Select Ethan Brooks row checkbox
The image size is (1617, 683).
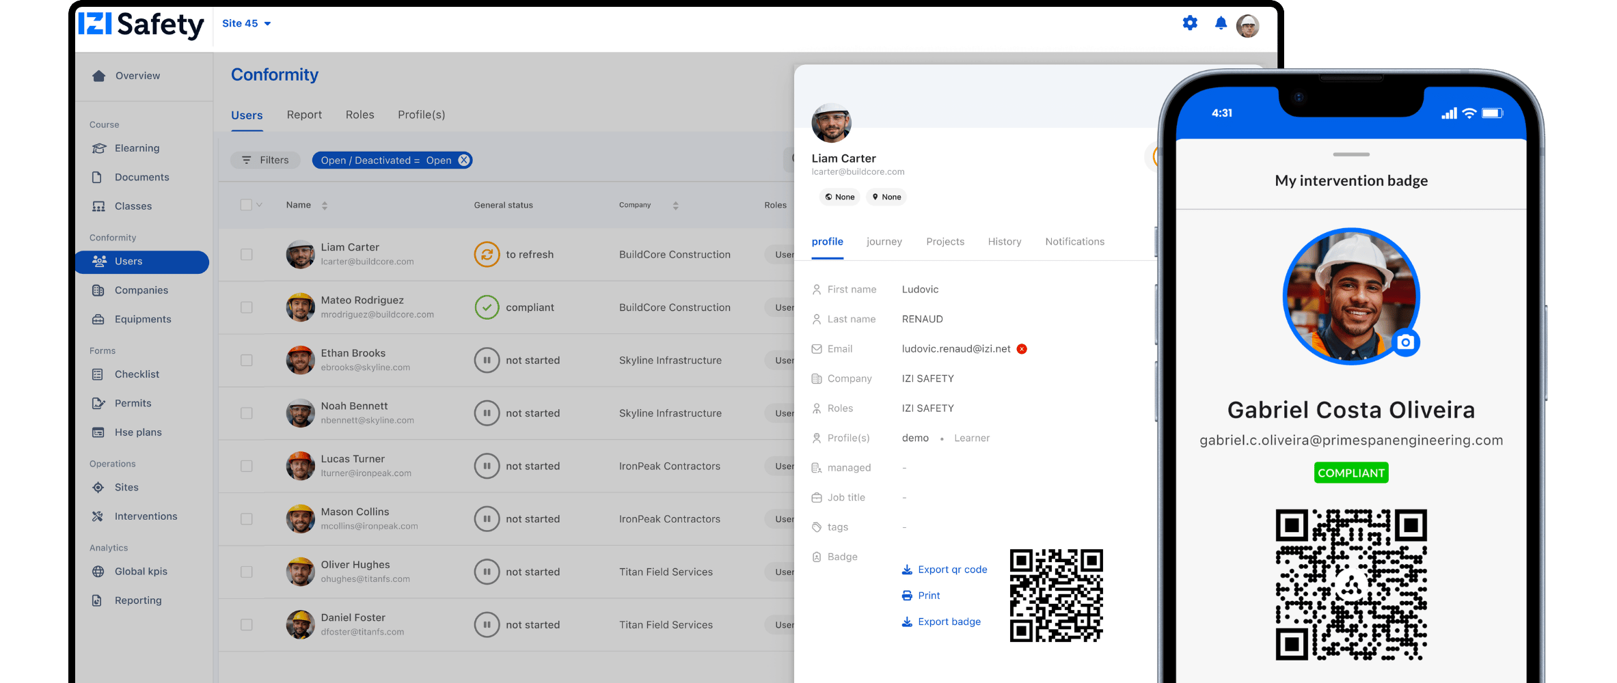tap(247, 361)
